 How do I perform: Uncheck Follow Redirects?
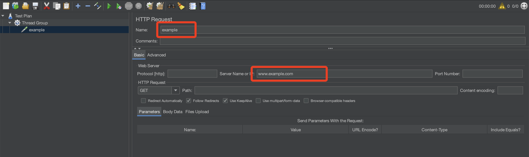(188, 101)
